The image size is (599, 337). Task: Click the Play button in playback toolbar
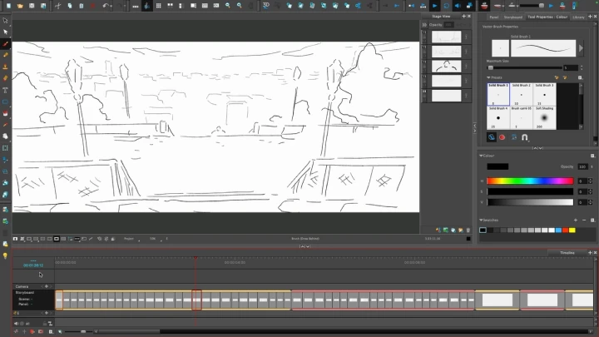434,6
